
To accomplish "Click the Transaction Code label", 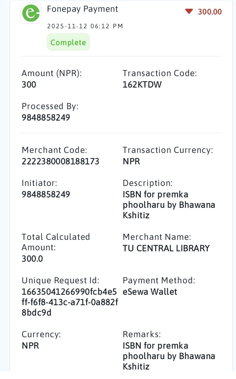I will pos(160,73).
